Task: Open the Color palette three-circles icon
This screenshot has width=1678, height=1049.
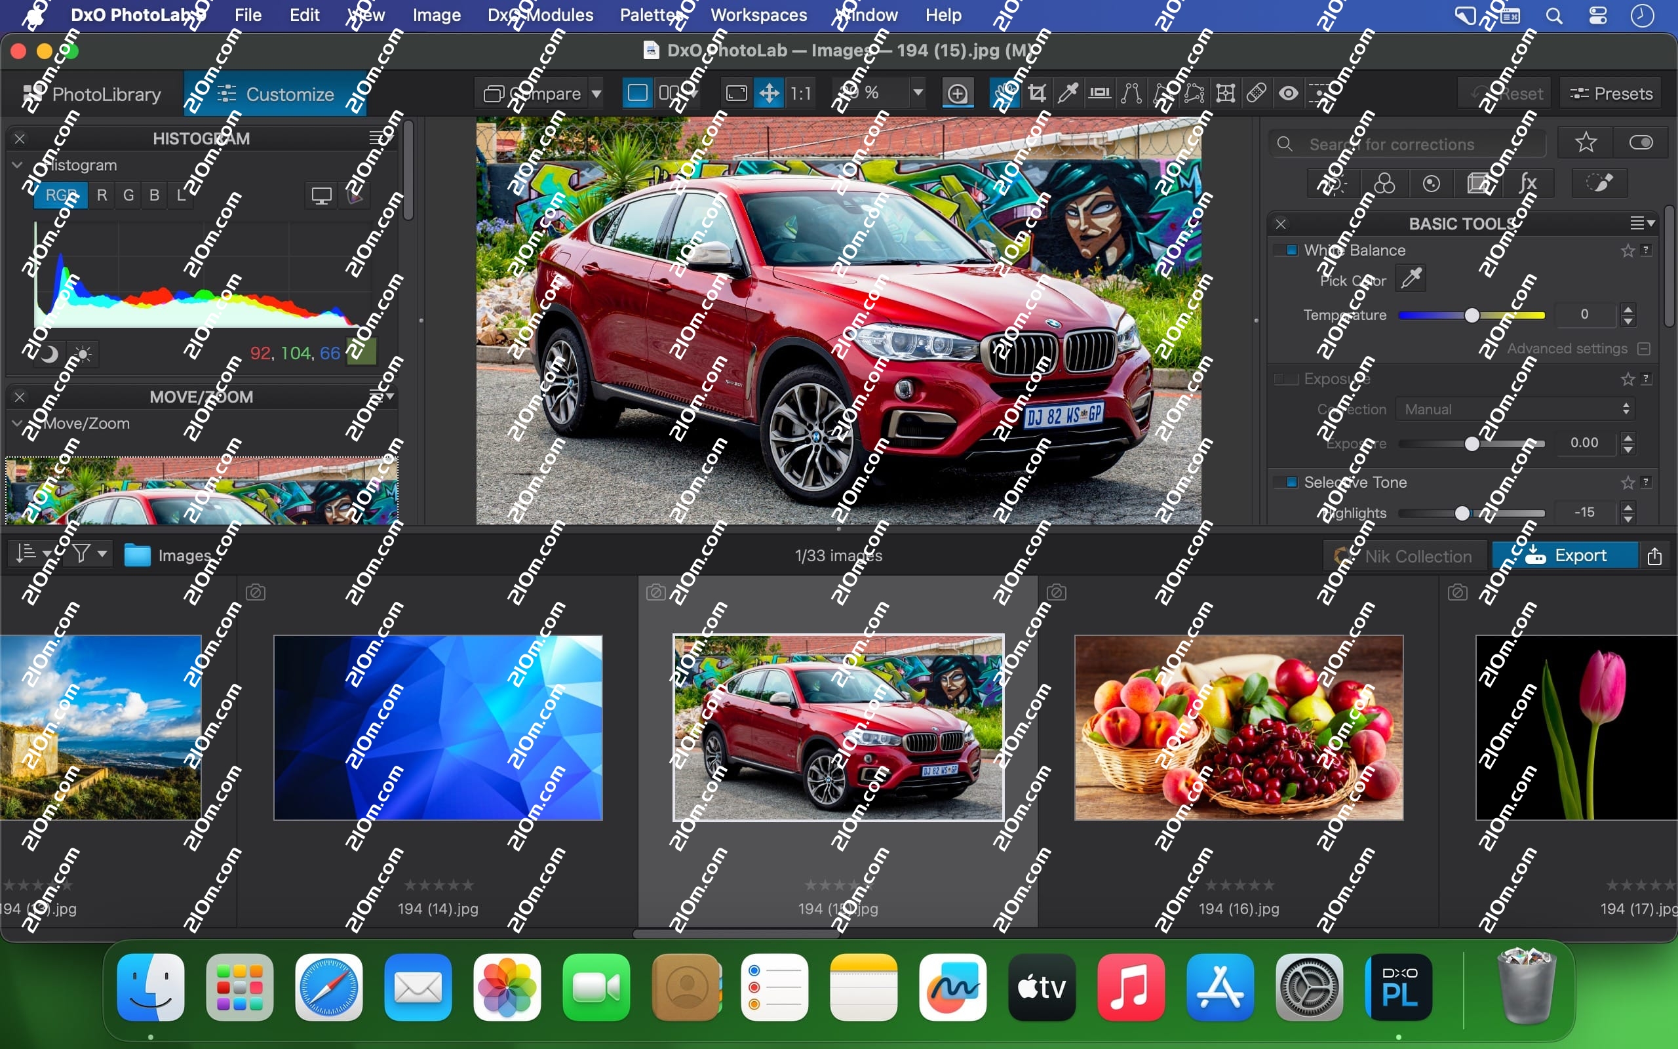Action: (1384, 184)
